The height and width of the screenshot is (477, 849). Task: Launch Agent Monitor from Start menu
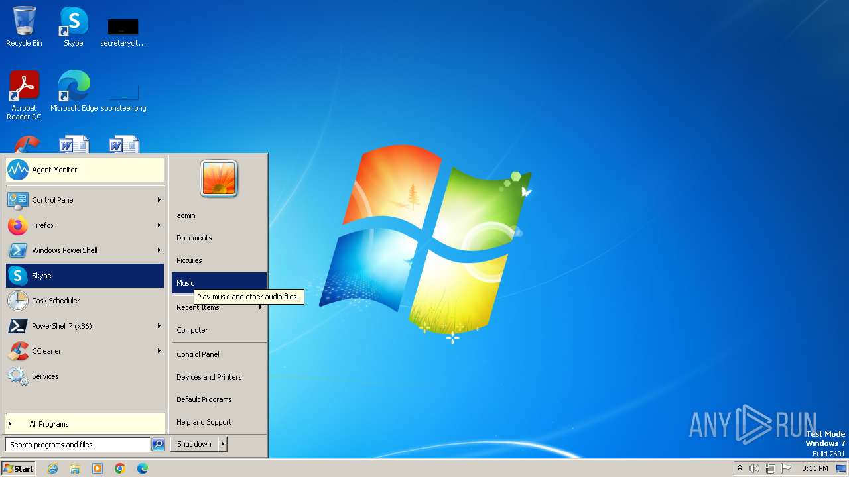85,170
